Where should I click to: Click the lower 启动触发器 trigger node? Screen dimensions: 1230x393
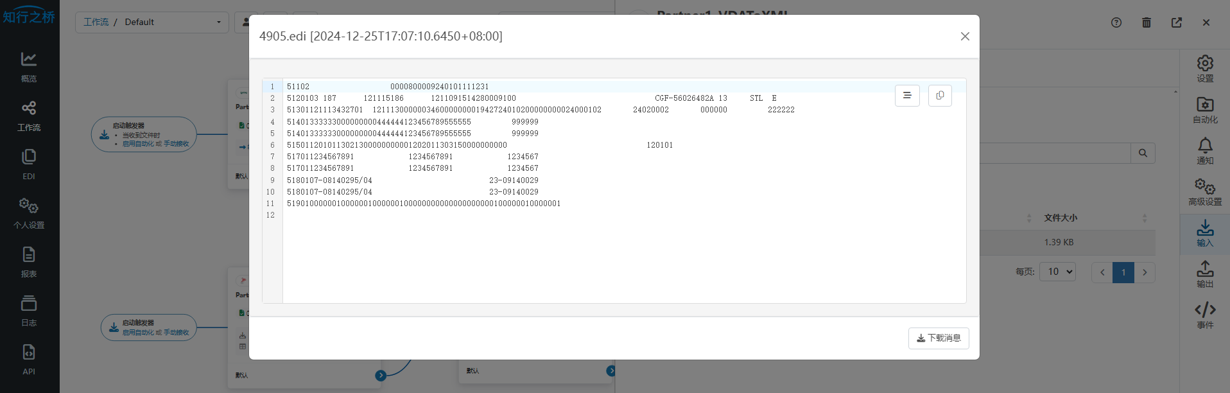148,327
